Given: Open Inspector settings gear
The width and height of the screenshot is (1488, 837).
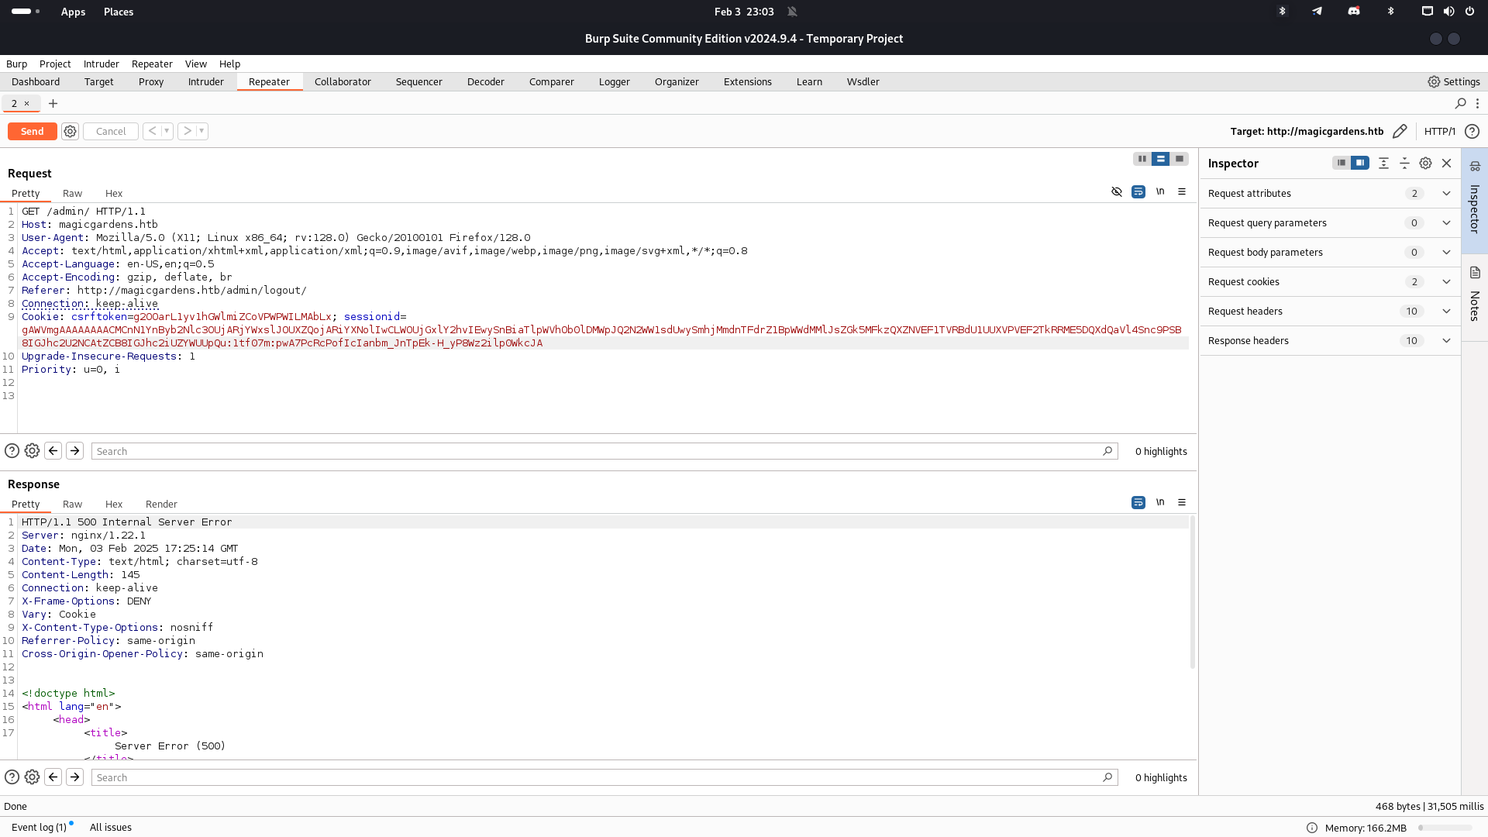Looking at the screenshot, I should 1425,164.
